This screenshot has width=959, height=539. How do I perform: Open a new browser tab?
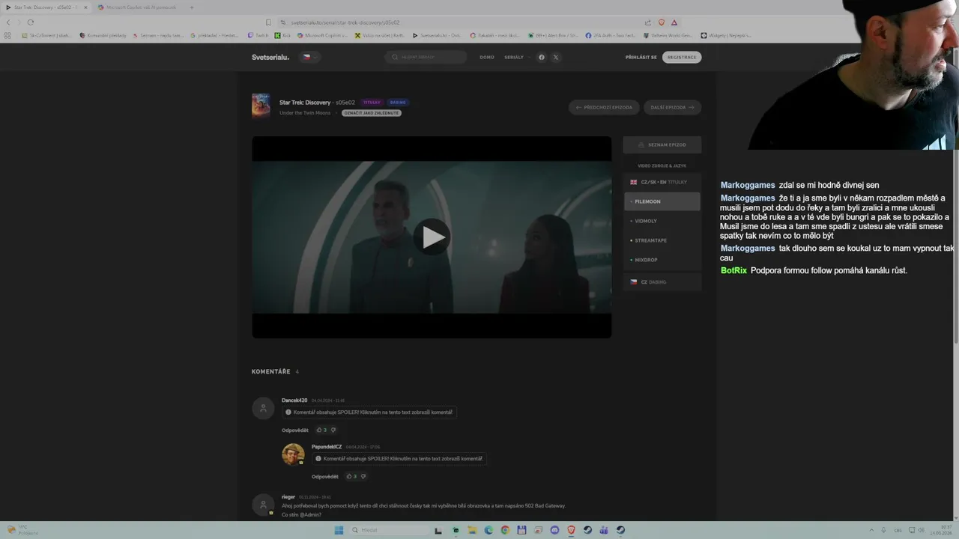coord(191,7)
